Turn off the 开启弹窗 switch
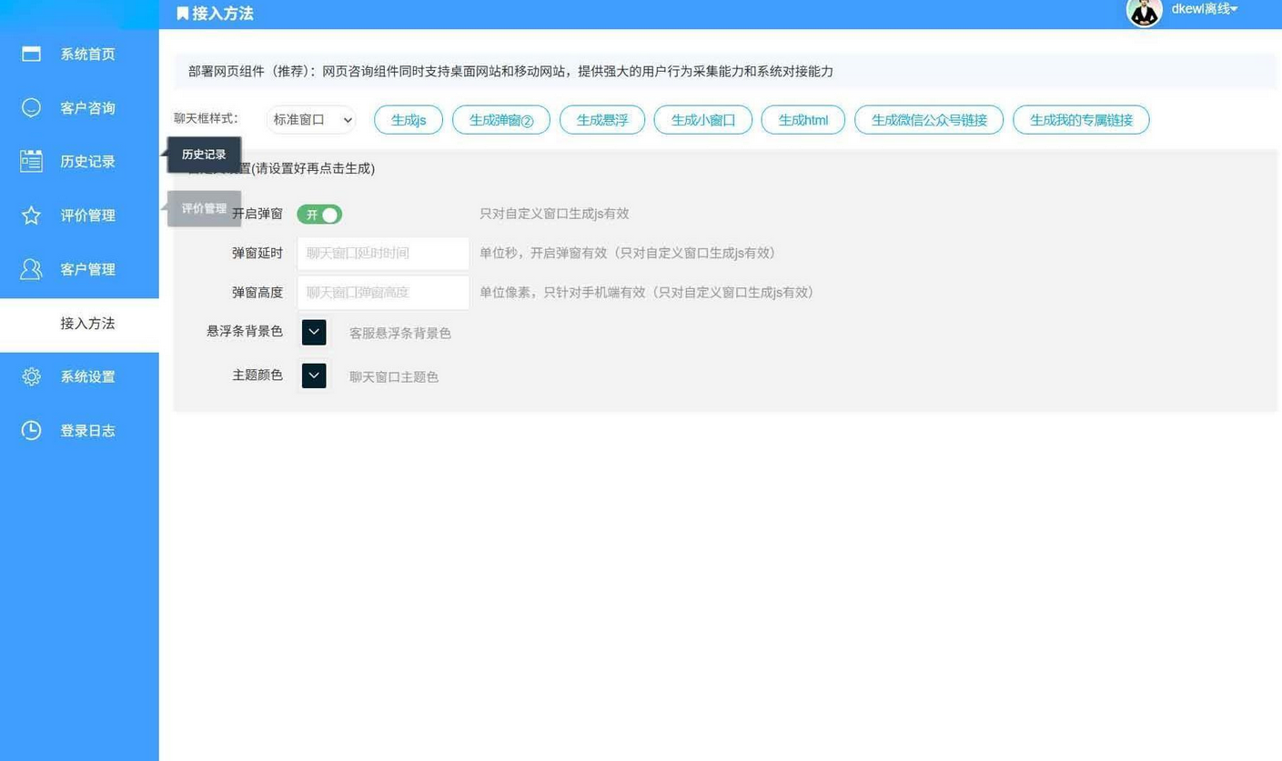 pyautogui.click(x=319, y=215)
